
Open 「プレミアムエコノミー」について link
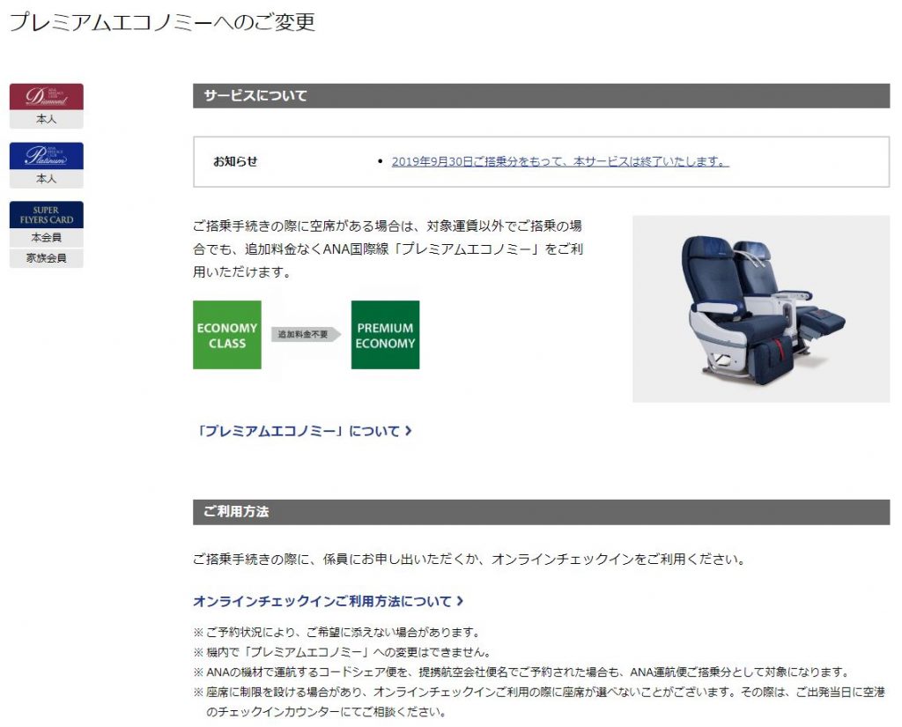coord(303,431)
